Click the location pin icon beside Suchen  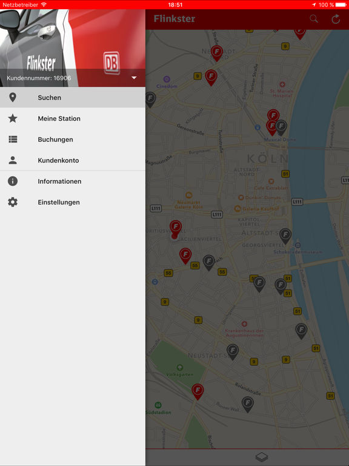pos(13,97)
